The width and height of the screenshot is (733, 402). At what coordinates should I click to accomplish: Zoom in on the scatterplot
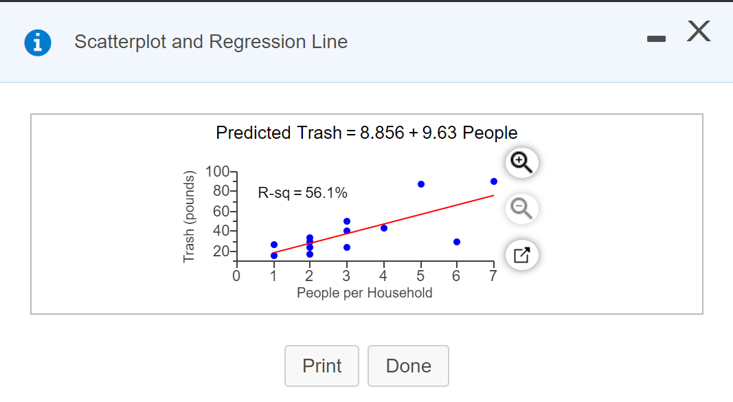[x=521, y=163]
